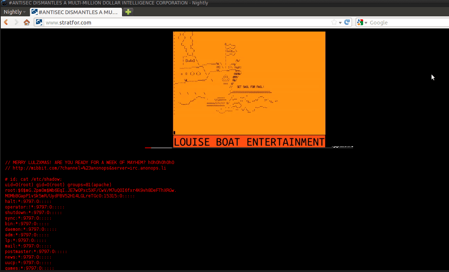Click the Nightly icon in the title bar
The height and width of the screenshot is (272, 449).
[4, 3]
